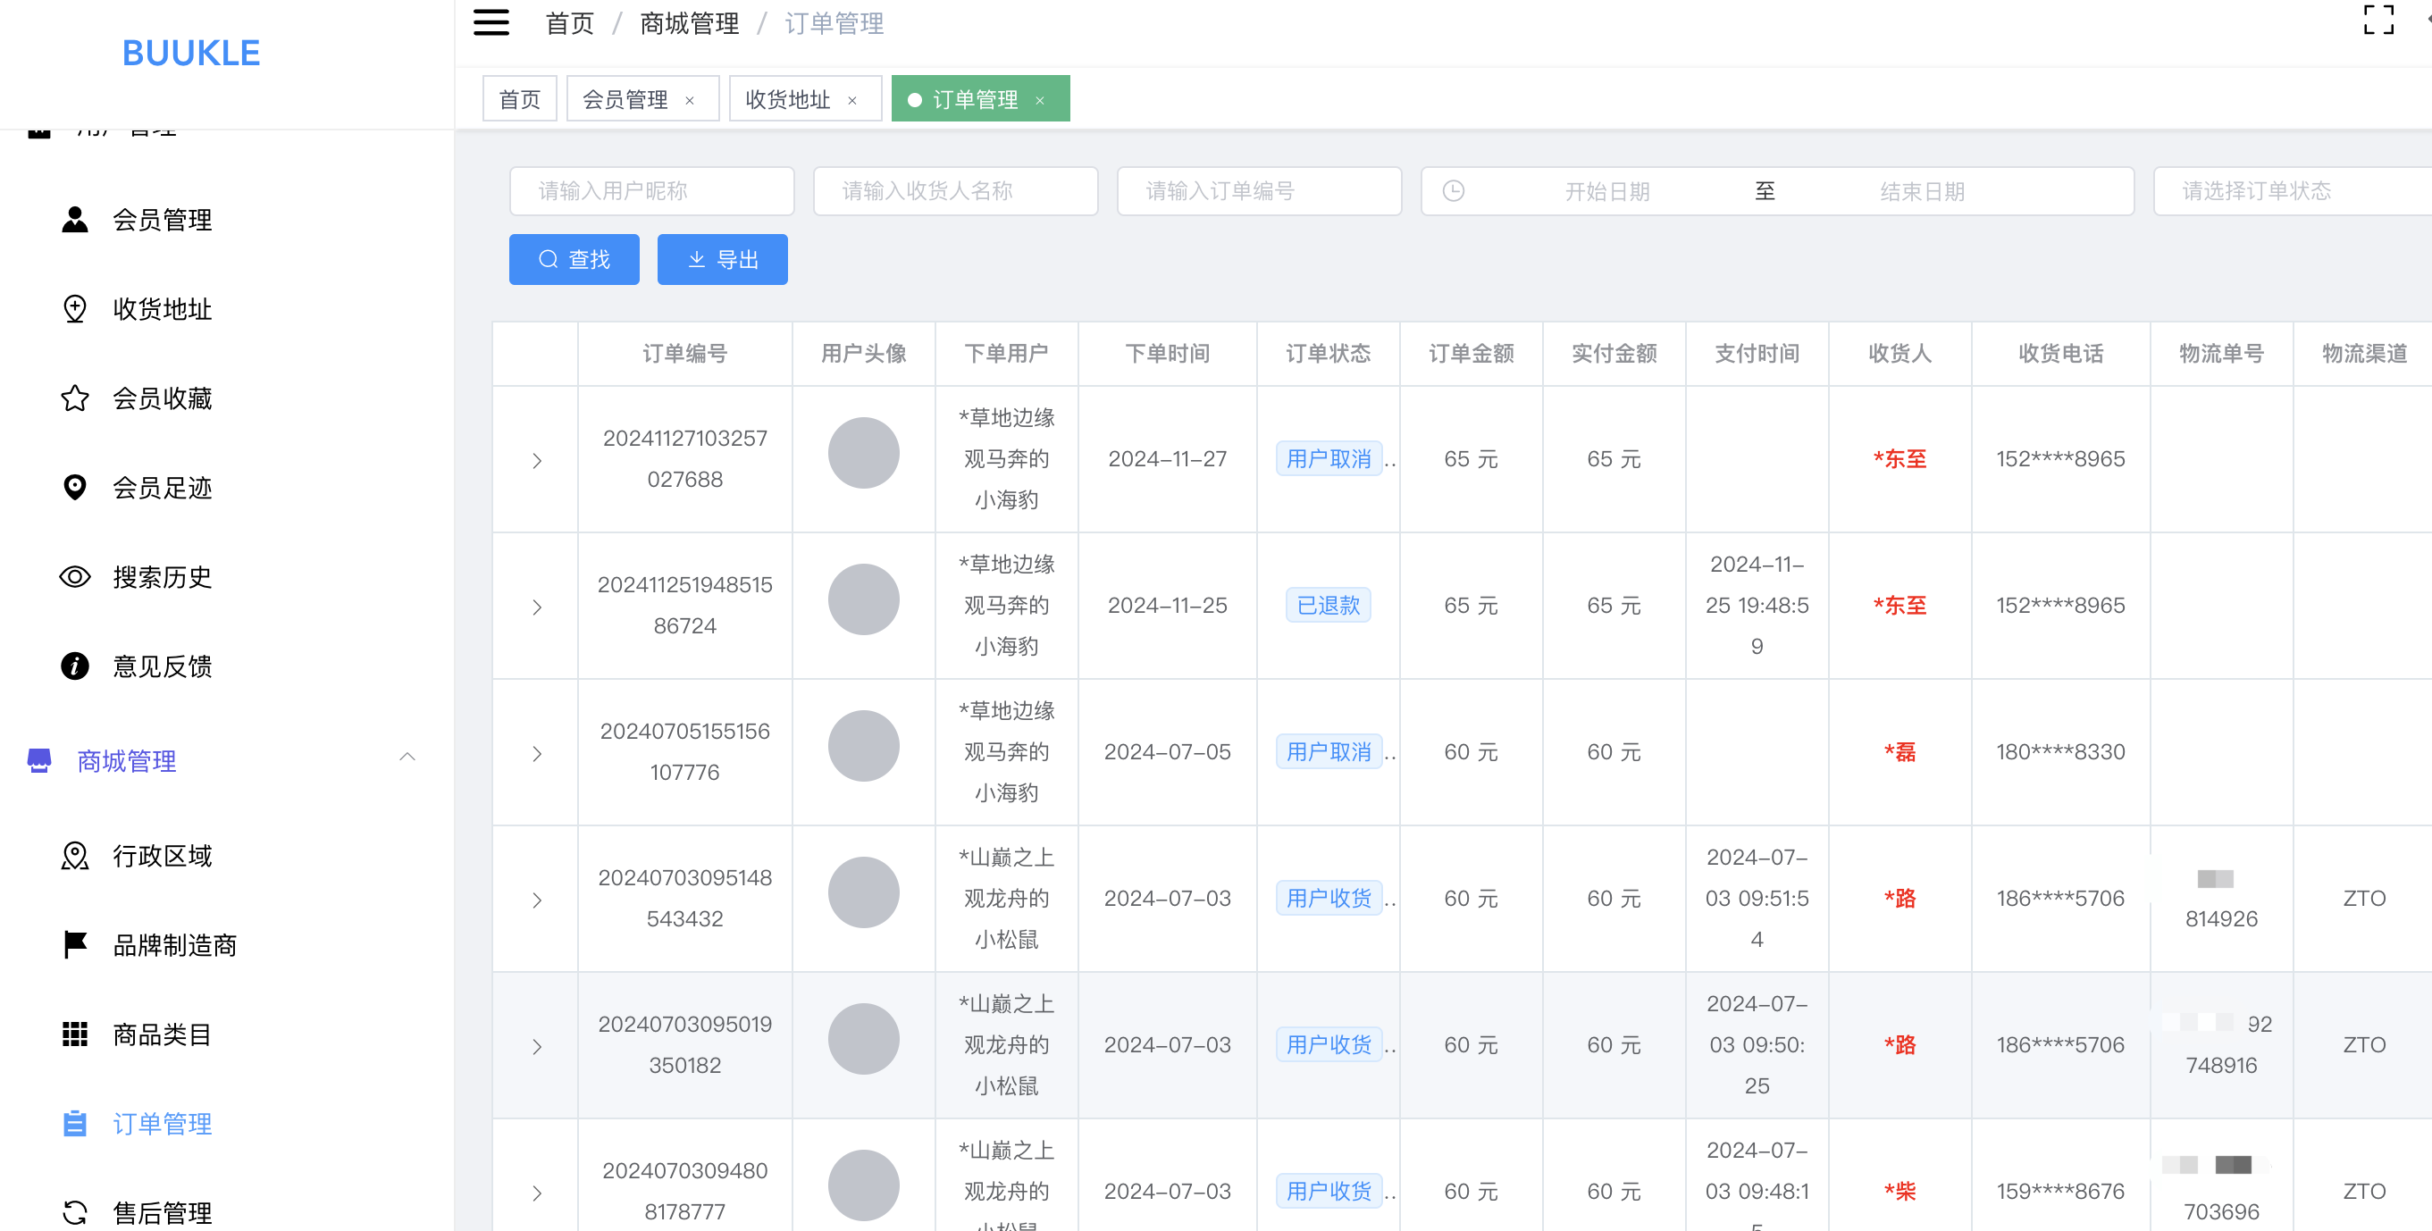Toggle the hamburger sidebar collapse icon

[x=491, y=22]
